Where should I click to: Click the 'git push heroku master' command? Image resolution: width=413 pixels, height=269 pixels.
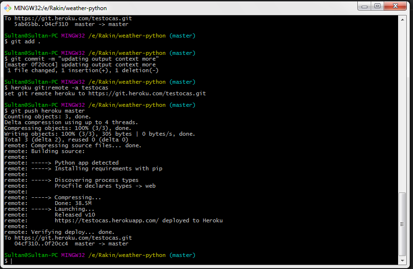[x=45, y=111]
